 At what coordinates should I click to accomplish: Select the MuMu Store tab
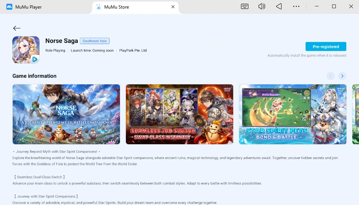tap(135, 7)
